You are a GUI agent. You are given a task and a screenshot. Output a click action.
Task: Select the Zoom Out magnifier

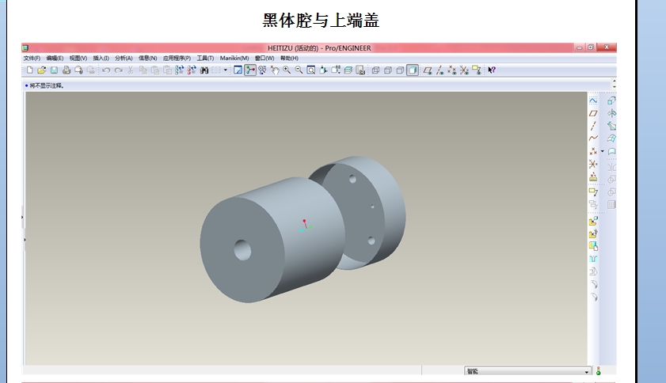[x=299, y=70]
